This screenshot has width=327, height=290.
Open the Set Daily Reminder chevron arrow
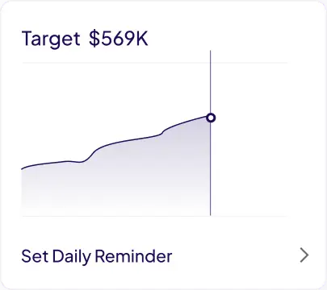point(304,255)
